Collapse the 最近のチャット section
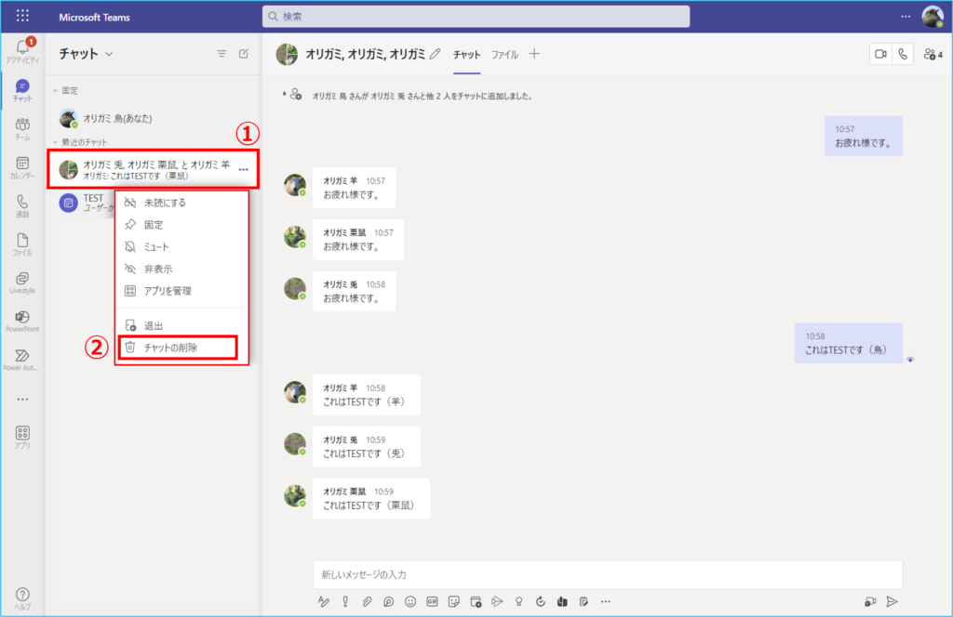The height and width of the screenshot is (617, 953). click(x=55, y=141)
